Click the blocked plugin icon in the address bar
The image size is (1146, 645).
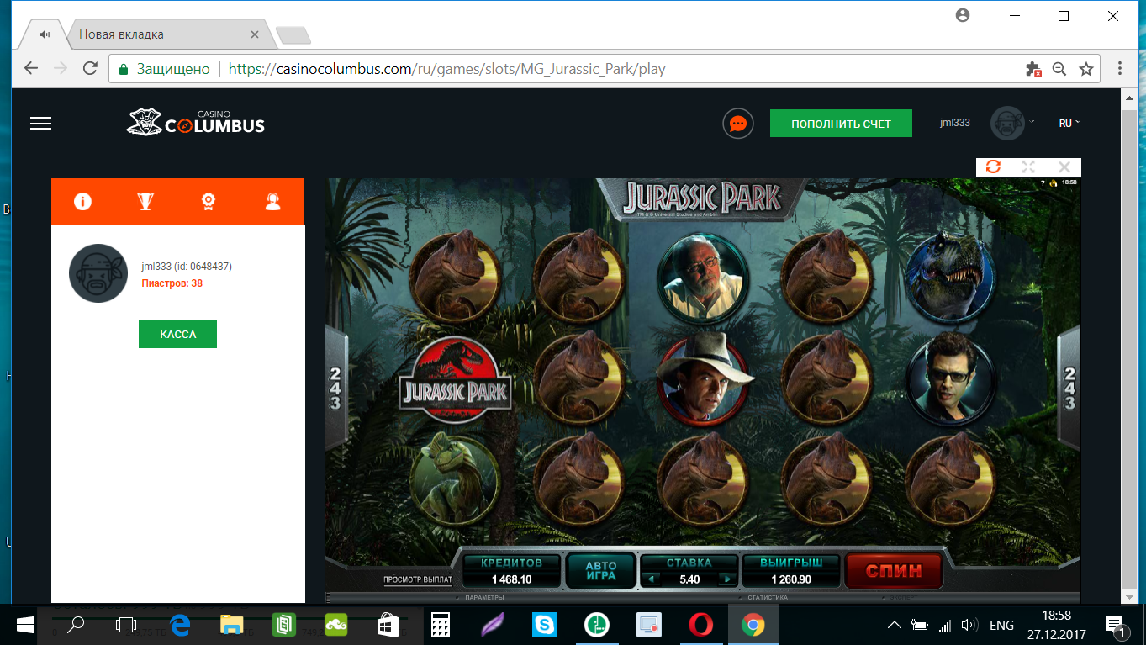point(1033,69)
